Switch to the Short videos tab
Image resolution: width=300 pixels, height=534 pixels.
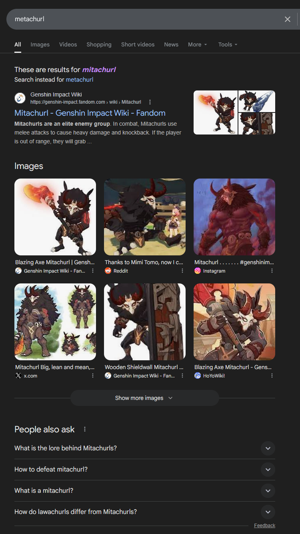[x=138, y=44]
